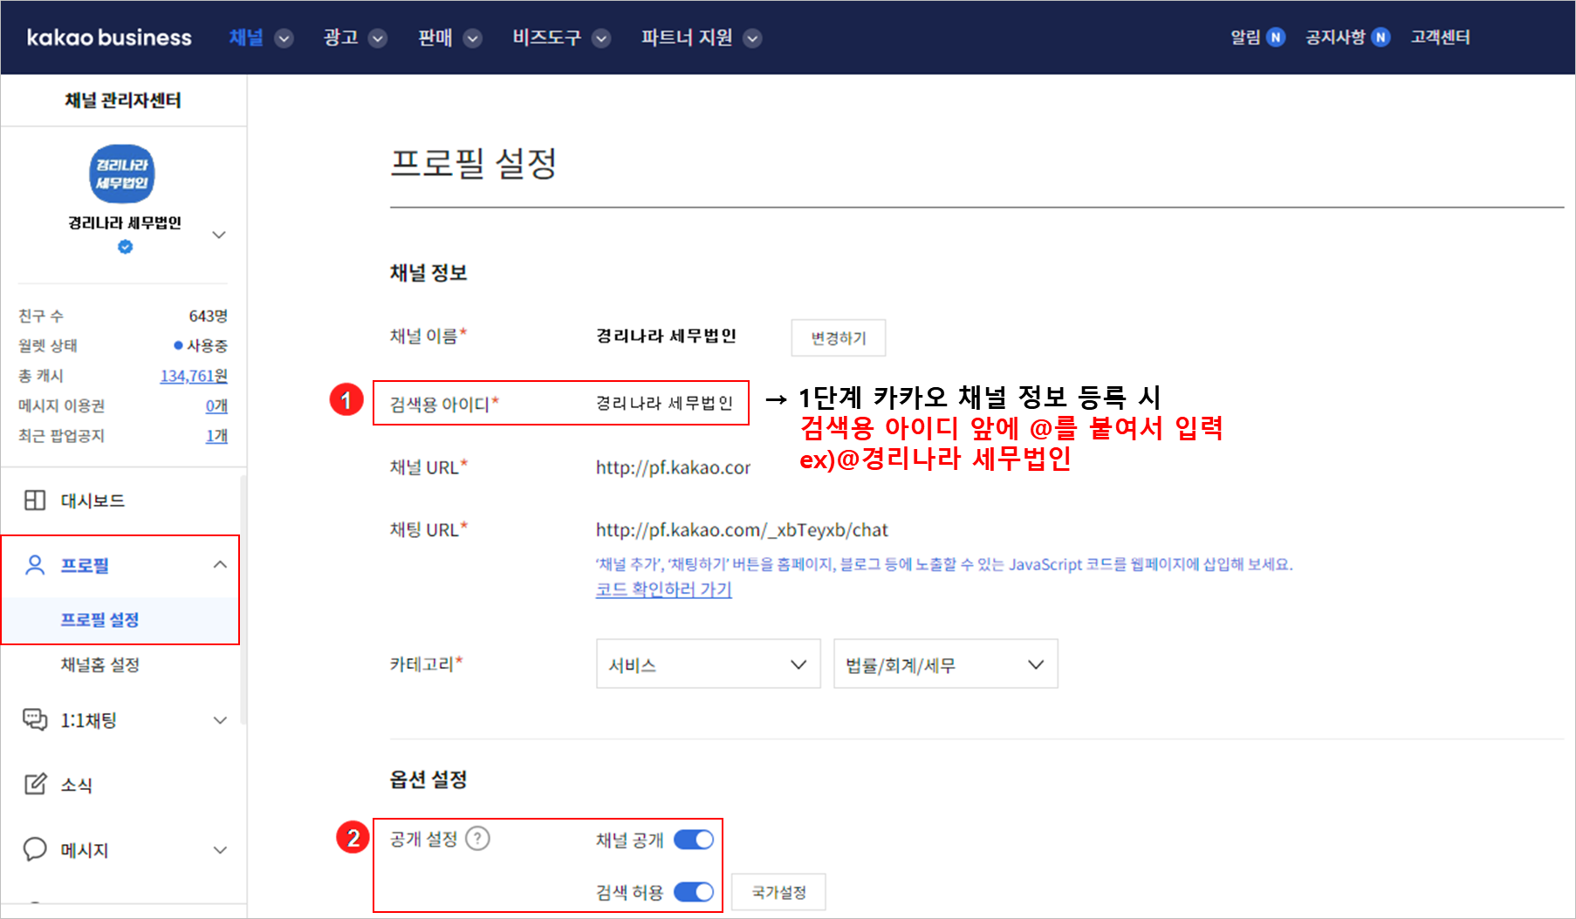The height and width of the screenshot is (919, 1576).
Task: Click the 채널 이름 value 경리나라 세무법인
Action: [x=666, y=336]
